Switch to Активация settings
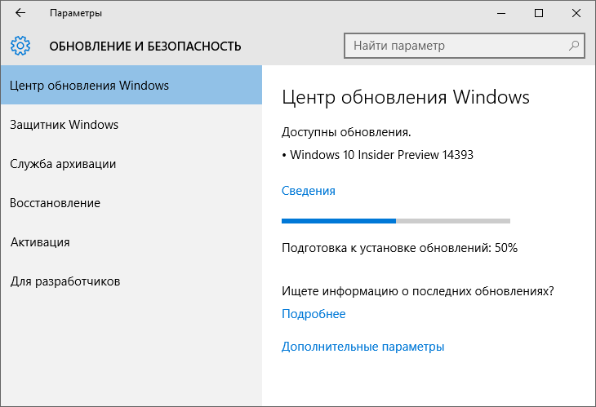 click(x=40, y=242)
